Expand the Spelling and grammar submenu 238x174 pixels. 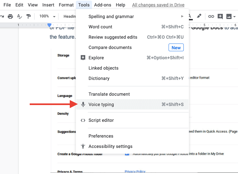132,16
